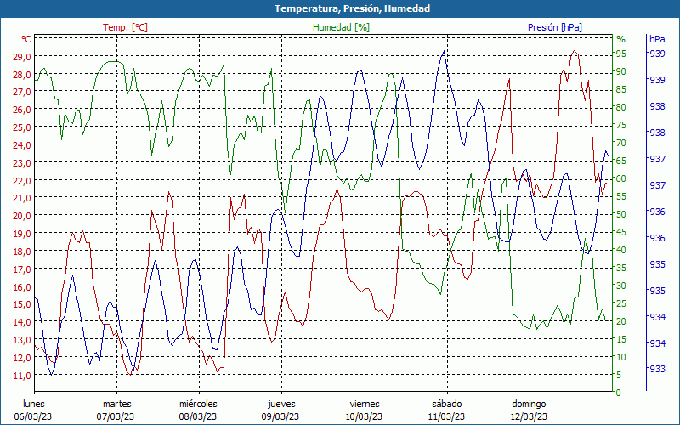This screenshot has width=680, height=425.
Task: Click the 29,0 temperature axis value
Action: pyautogui.click(x=23, y=57)
